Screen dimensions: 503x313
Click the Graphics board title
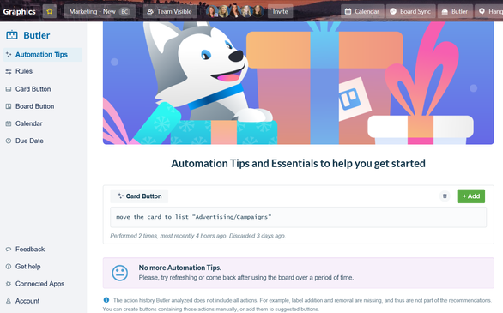coord(19,11)
